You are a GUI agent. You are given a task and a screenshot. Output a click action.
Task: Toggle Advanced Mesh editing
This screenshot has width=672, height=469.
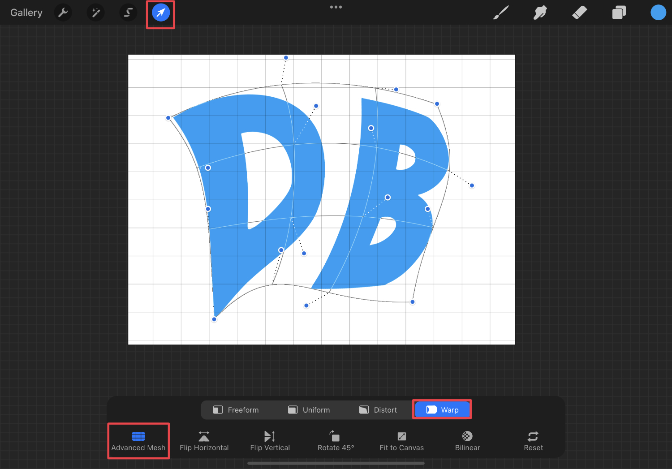pyautogui.click(x=138, y=441)
